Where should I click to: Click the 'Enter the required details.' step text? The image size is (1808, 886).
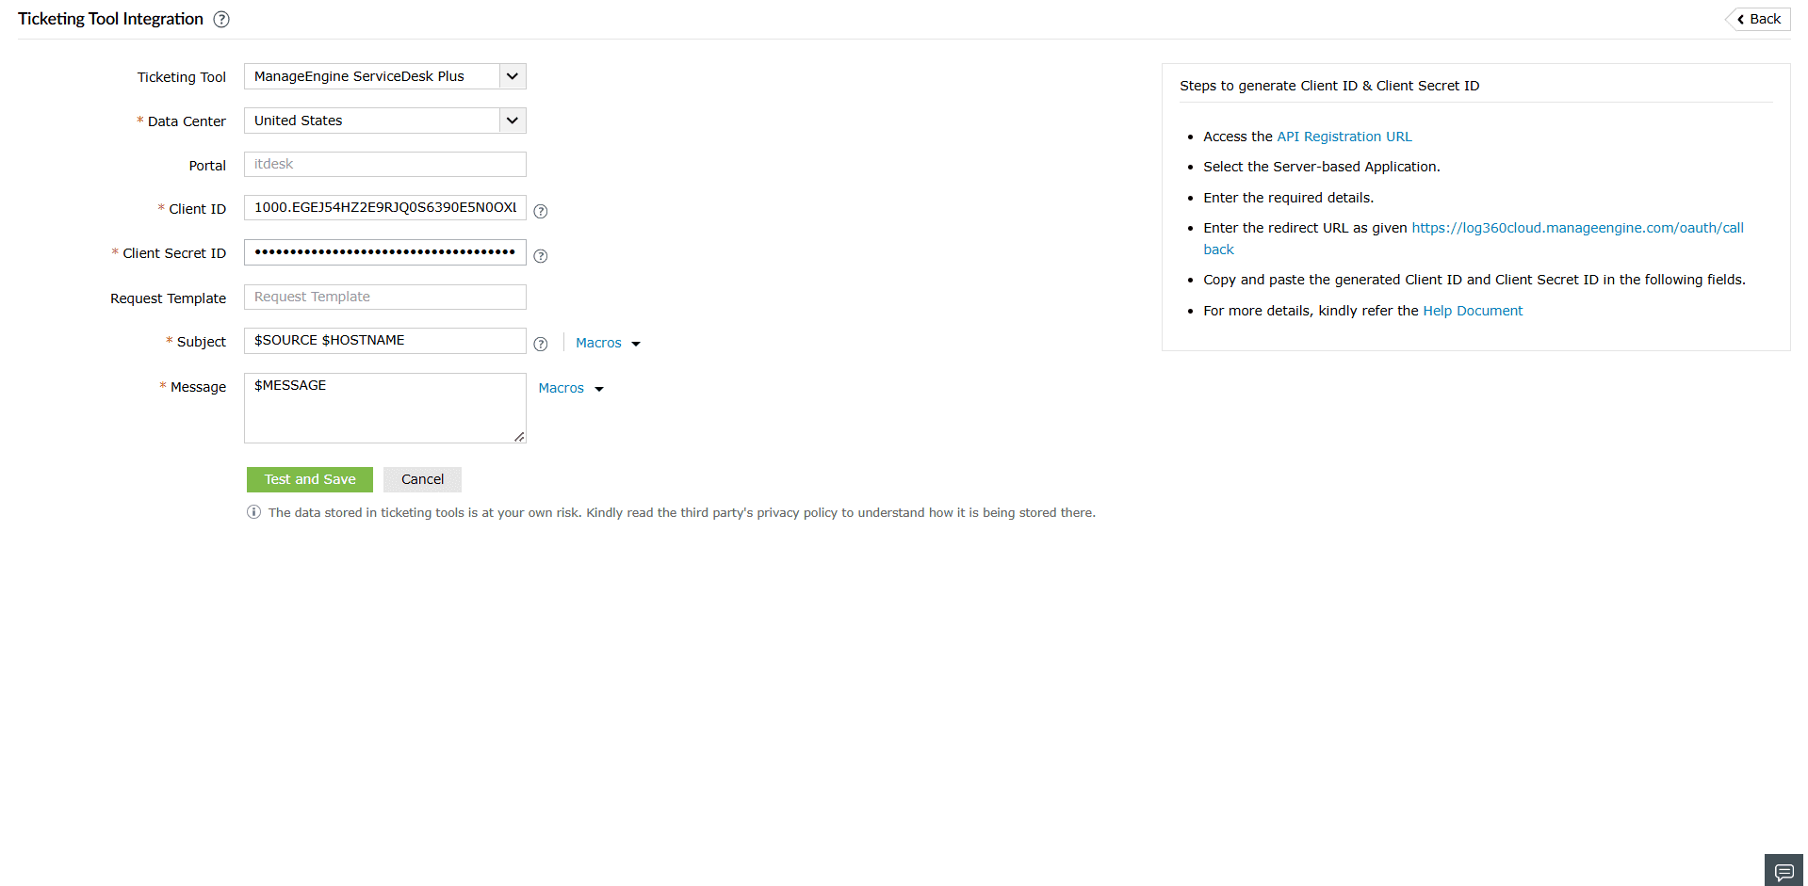click(1288, 198)
